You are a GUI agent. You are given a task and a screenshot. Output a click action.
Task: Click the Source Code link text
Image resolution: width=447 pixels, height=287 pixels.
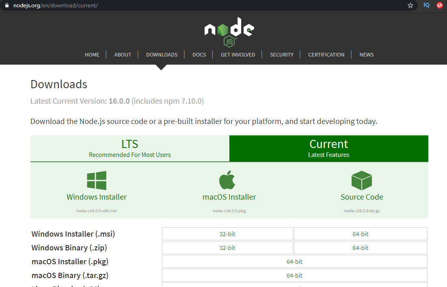pos(362,197)
